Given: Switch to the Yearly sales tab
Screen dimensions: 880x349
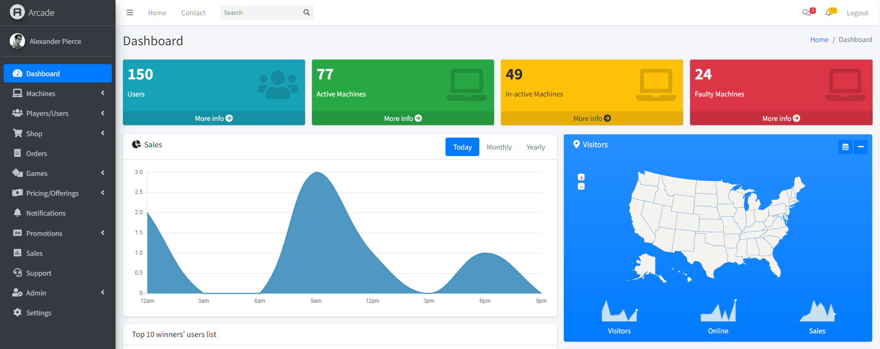Looking at the screenshot, I should (536, 147).
